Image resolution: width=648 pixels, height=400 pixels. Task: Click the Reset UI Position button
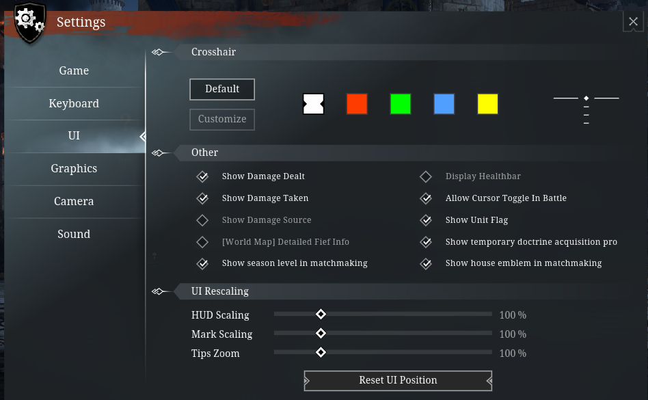[398, 380]
